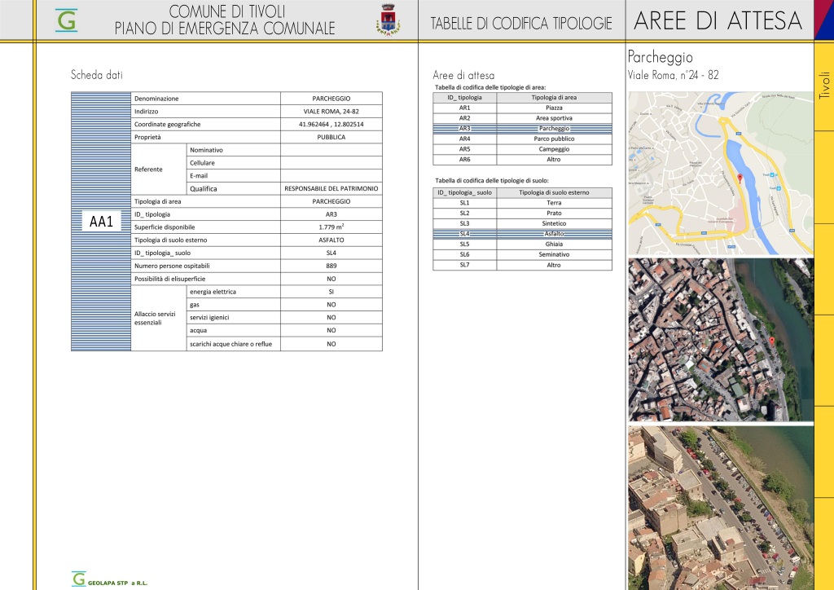Click the 'Superficie disponibile' label
834x590 pixels.
pos(165,227)
